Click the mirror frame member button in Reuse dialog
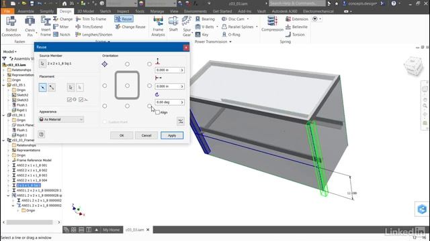The image size is (430, 241). point(181,122)
